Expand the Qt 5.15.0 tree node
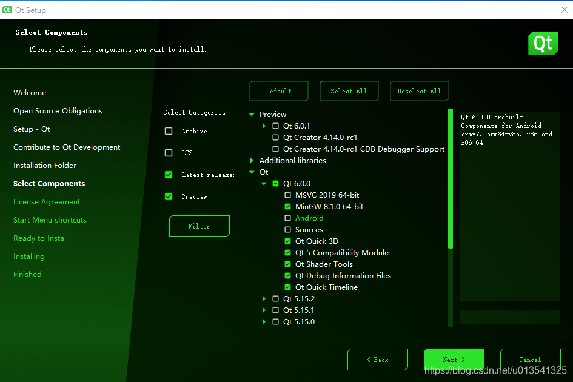Image resolution: width=573 pixels, height=382 pixels. pyautogui.click(x=264, y=322)
